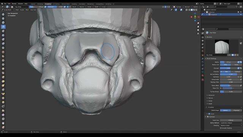The image size is (243, 137).
Task: Switch to wireframe viewport shading
Action: tap(189, 10)
